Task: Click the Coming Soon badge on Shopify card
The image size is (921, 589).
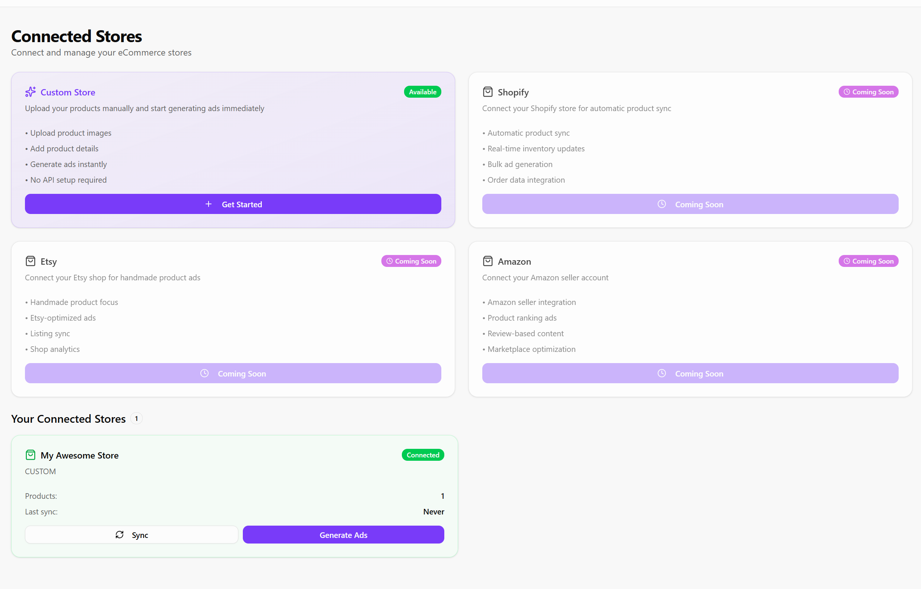Action: [x=868, y=92]
